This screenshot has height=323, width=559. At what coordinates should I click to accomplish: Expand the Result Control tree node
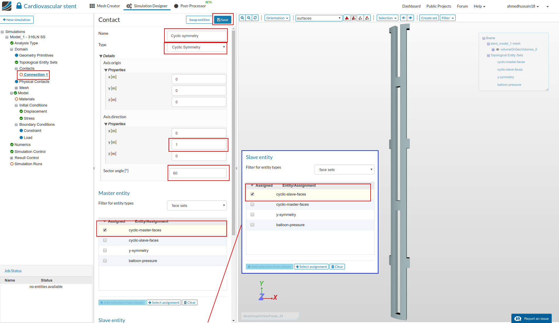point(12,158)
